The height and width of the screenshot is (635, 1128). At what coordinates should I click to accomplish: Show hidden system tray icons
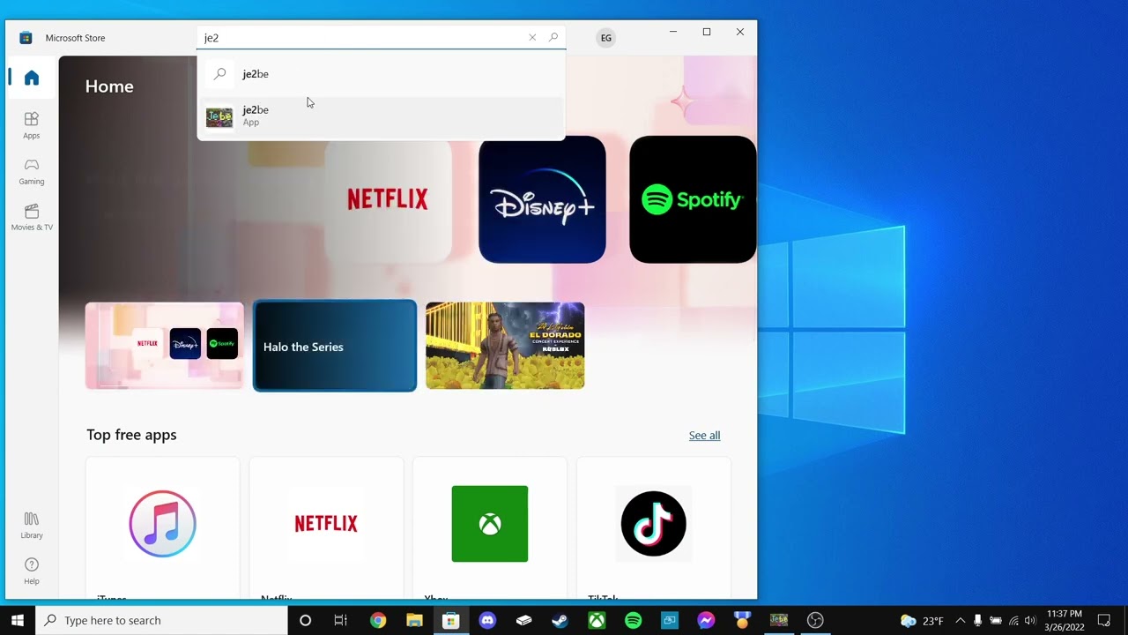tap(961, 620)
